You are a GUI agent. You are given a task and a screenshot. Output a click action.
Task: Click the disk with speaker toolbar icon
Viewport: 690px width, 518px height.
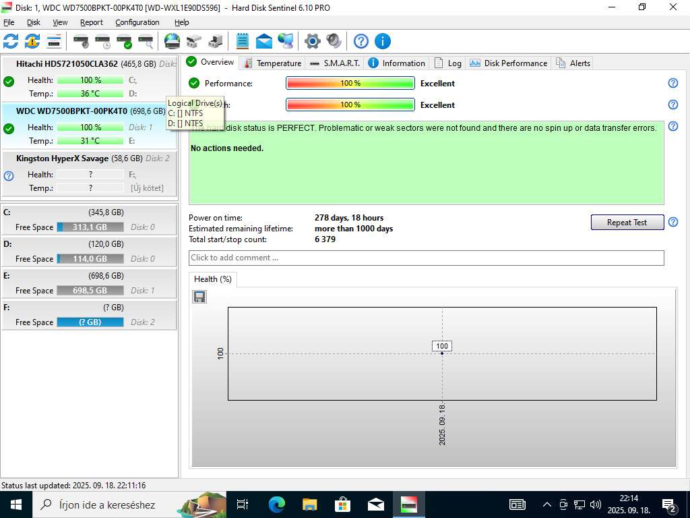81,41
